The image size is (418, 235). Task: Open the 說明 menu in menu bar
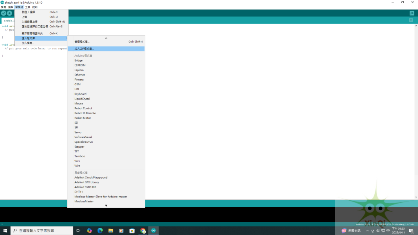(x=35, y=7)
